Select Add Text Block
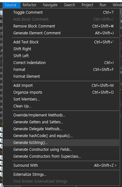The width and height of the screenshot is (122, 187). [x=61, y=42]
